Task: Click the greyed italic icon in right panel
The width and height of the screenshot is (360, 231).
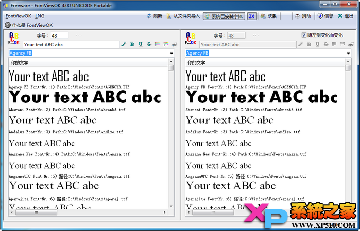Action: [x=301, y=44]
